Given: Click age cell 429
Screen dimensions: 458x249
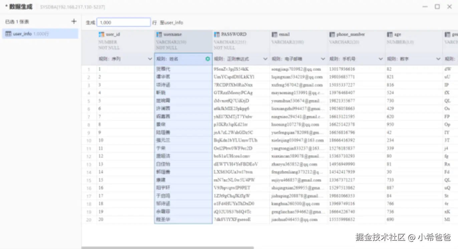Looking at the screenshot, I should pyautogui.click(x=390, y=109).
